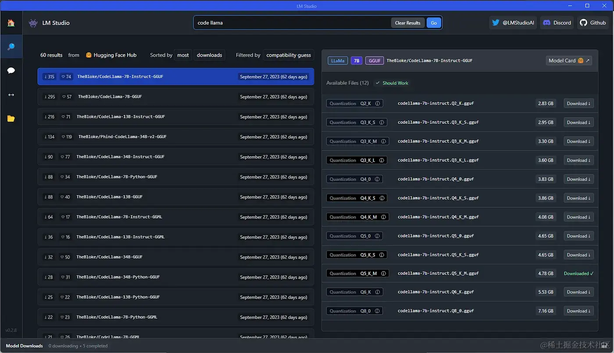Show info for Q4_K_M quantization
The width and height of the screenshot is (614, 353).
[384, 217]
